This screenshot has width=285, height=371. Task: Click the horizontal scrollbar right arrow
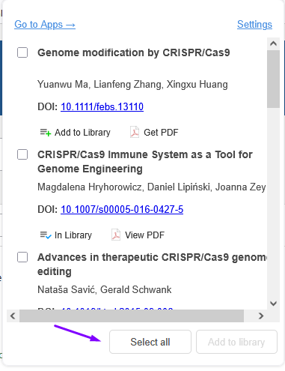click(261, 316)
